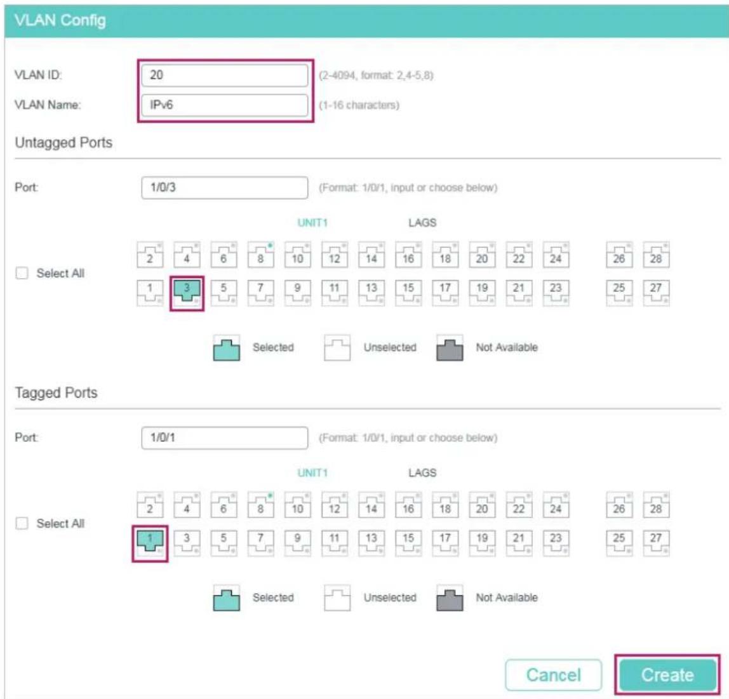This screenshot has width=729, height=699.
Task: Select port 2 in Tagged Ports
Action: (150, 505)
